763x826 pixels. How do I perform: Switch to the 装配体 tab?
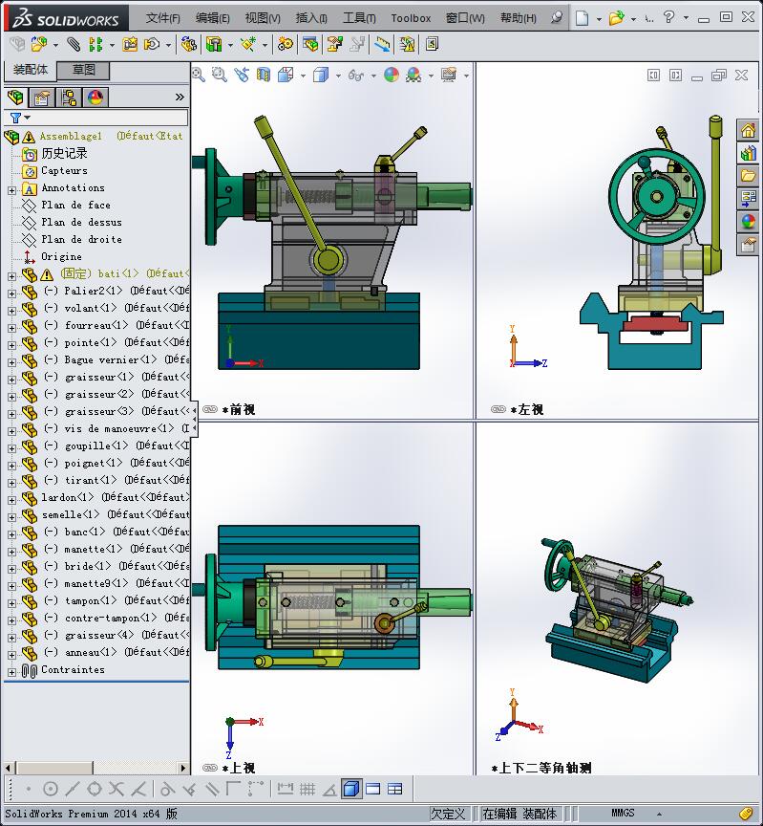31,70
